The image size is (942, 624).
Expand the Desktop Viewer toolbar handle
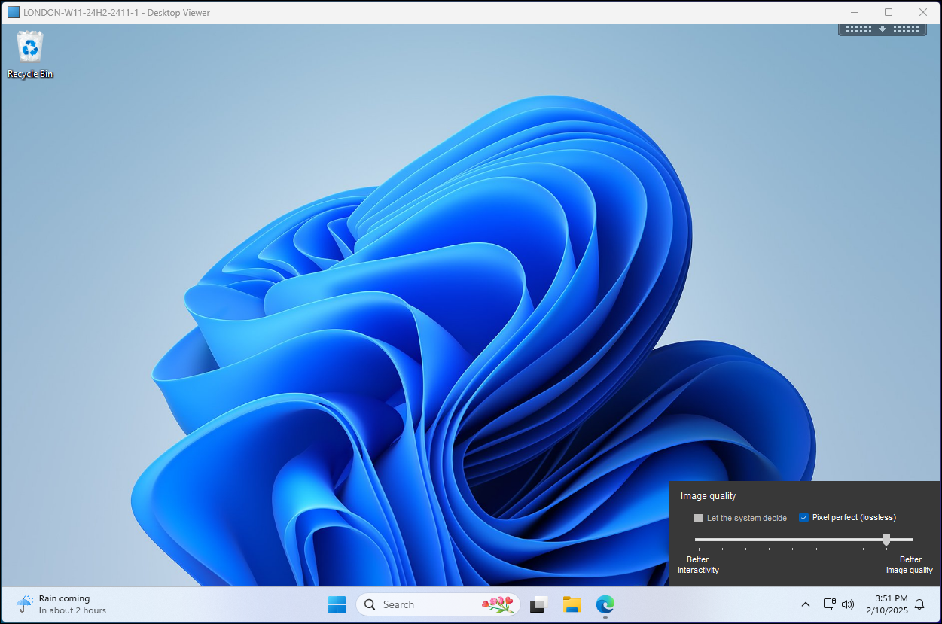tap(882, 29)
